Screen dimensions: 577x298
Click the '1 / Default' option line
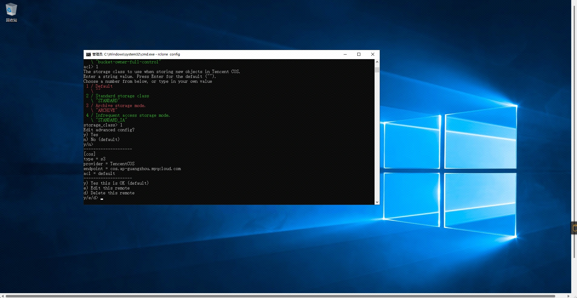tap(99, 86)
